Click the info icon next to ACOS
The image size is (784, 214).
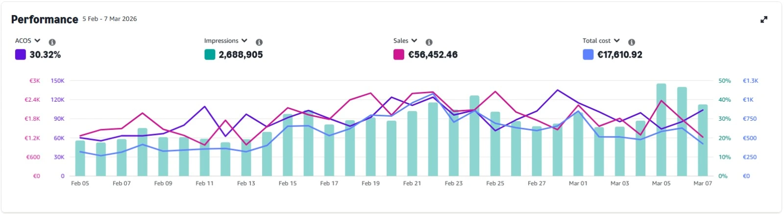pyautogui.click(x=52, y=43)
